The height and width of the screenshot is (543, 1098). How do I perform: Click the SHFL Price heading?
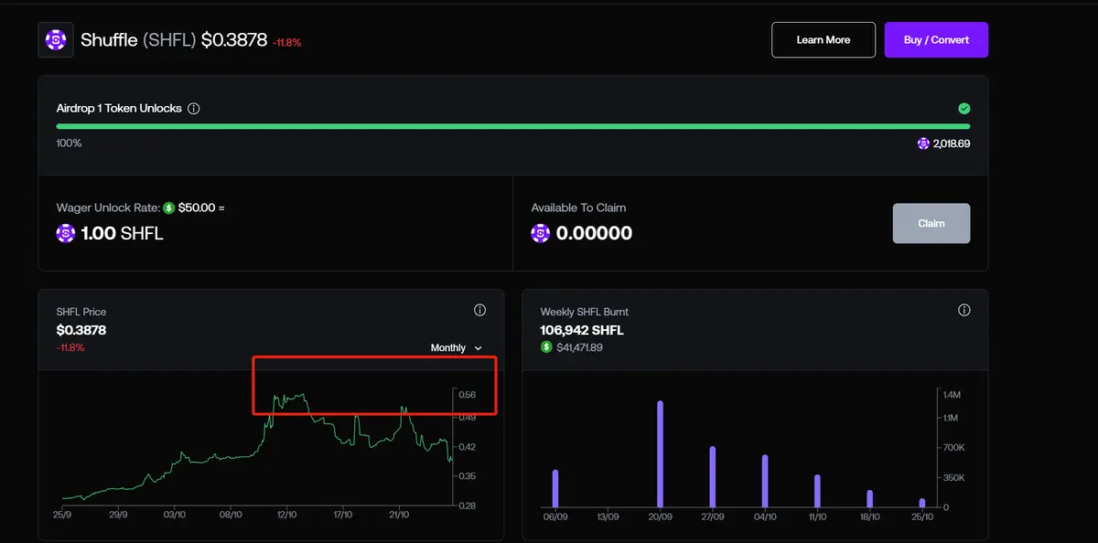(81, 312)
